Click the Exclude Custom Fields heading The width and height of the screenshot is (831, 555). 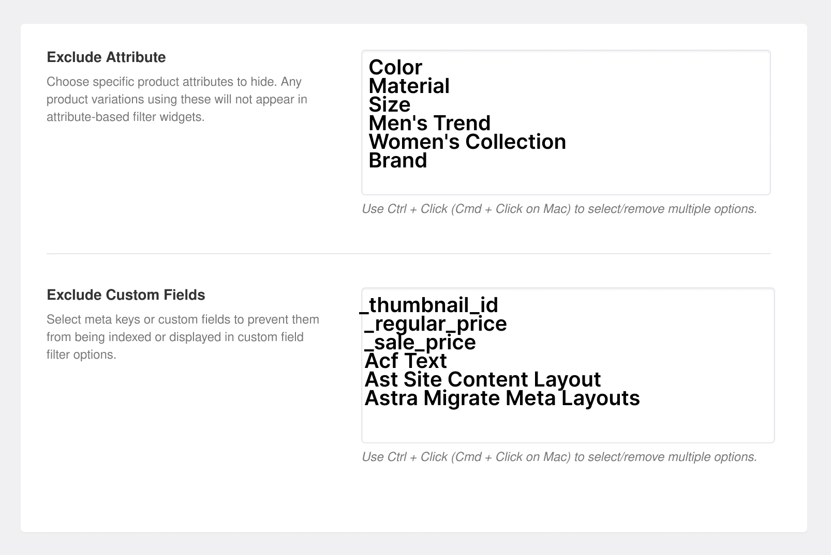(x=126, y=295)
